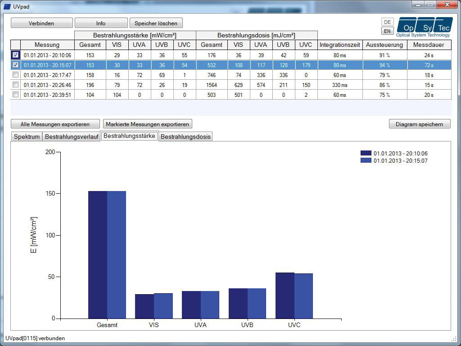
Task: Click lighter blue legend swatch for 20:15:07
Action: [366, 161]
